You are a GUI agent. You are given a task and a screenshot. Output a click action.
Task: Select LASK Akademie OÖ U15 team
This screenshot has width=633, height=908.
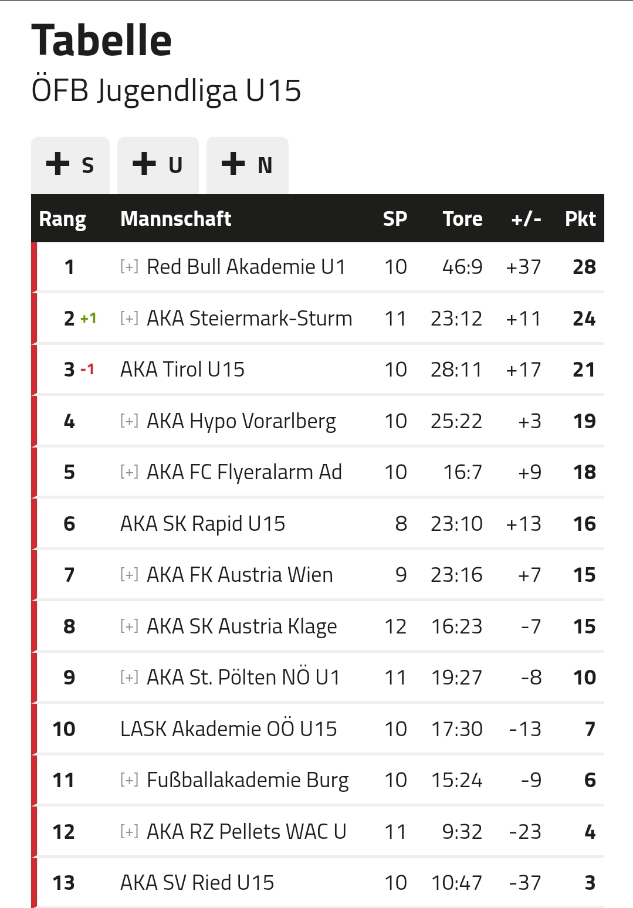[228, 729]
